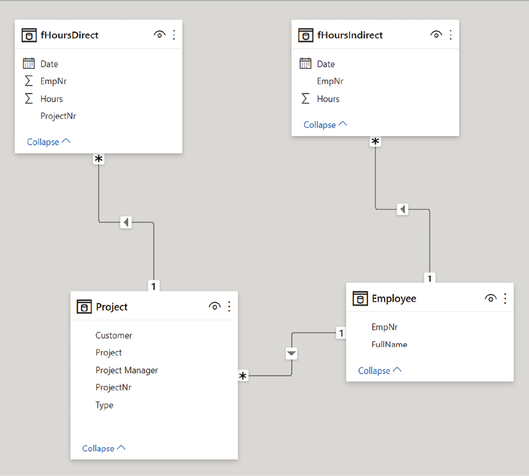Open fHoursIndirect more options menu
Viewport: 529px width, 476px height.
[451, 35]
